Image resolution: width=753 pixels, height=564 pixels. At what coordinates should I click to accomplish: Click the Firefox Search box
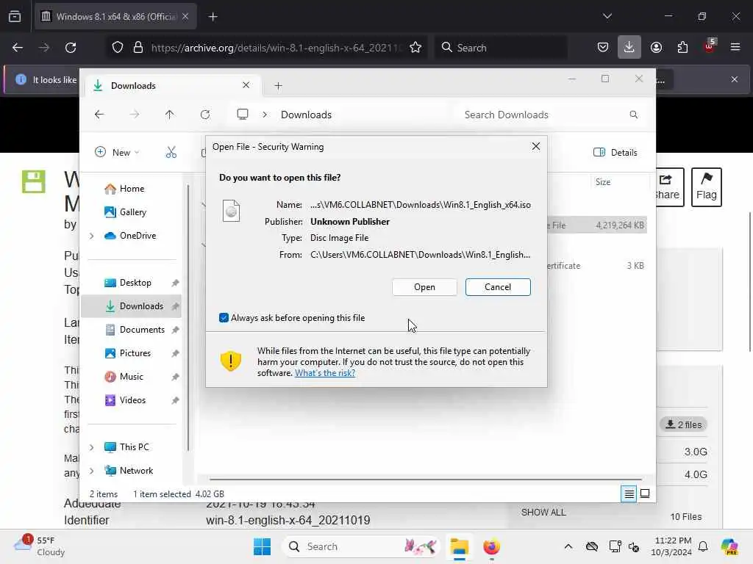tap(502, 48)
